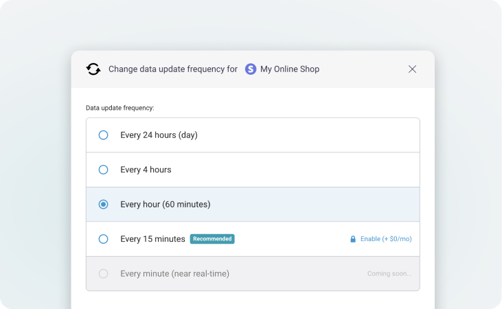This screenshot has height=309, width=502.
Task: Click the "Every 15 minutes" label text
Action: click(152, 239)
